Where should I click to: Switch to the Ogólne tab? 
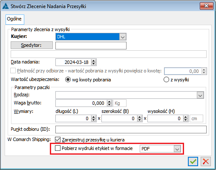click(15, 19)
